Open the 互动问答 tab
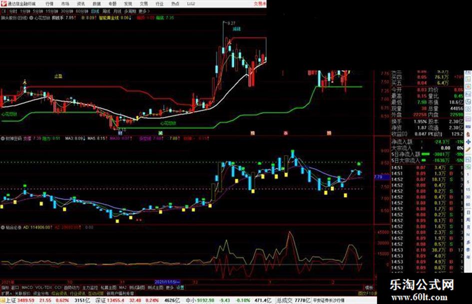Screen dimensions: 472x304 pyautogui.click(x=96, y=293)
